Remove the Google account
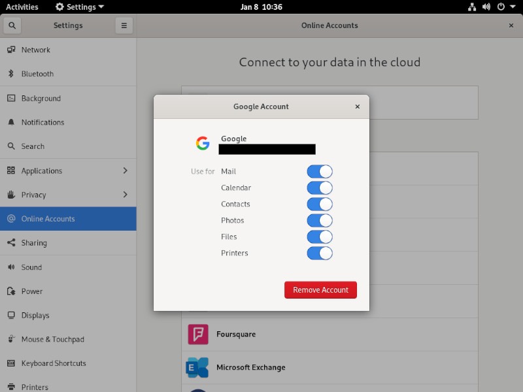 click(x=320, y=289)
